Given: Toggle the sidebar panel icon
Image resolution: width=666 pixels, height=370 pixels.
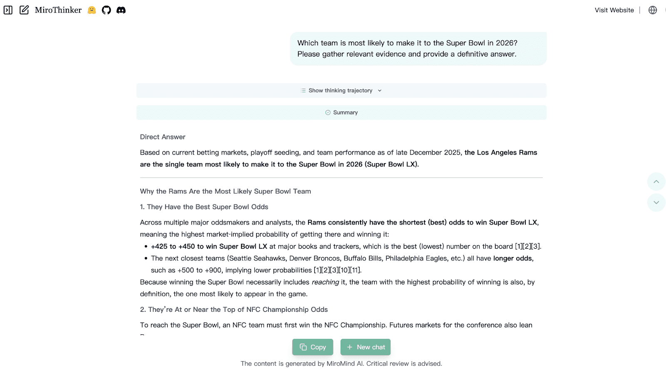Looking at the screenshot, I should point(8,10).
